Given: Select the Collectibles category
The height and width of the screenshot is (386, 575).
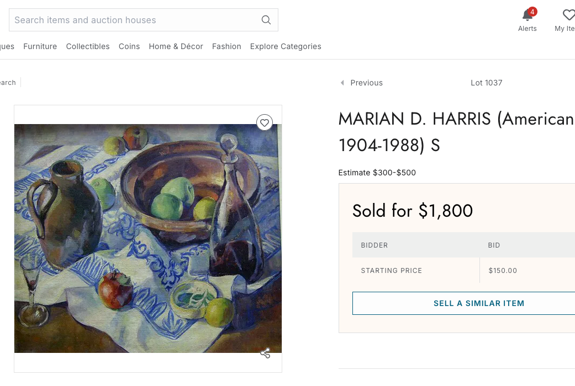Looking at the screenshot, I should pos(88,46).
